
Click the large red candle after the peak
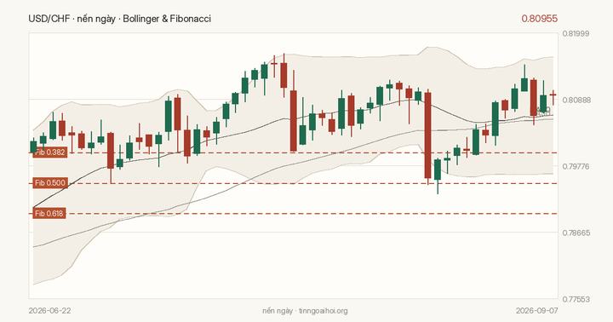coord(293,120)
